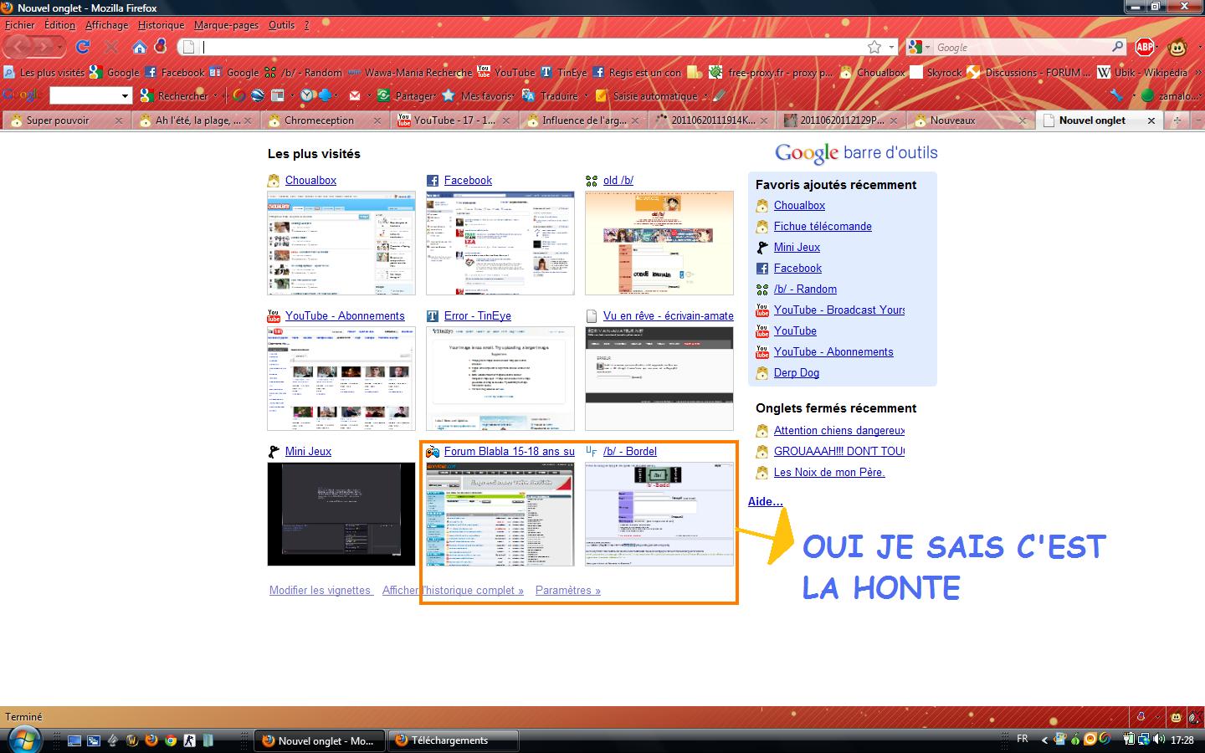1205x753 pixels.
Task: Click the Modifier les vignettes link
Action: click(320, 590)
